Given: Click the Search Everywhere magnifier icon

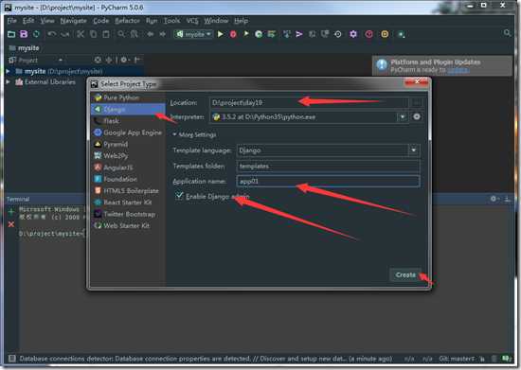Looking at the screenshot, I should coord(507,33).
